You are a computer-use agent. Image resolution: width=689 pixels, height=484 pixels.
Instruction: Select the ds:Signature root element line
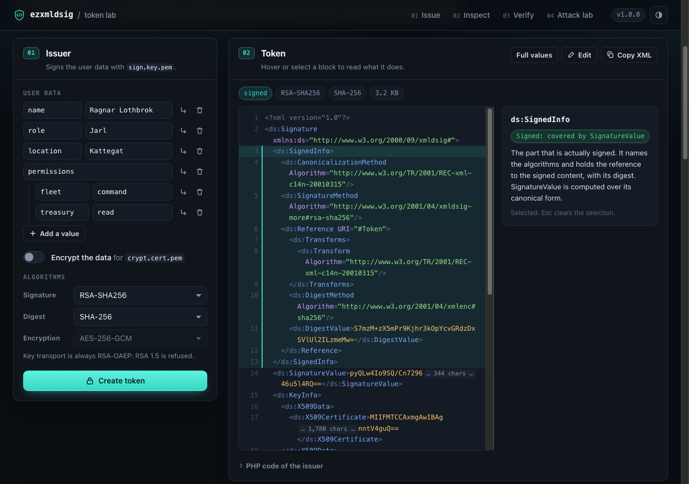point(362,134)
